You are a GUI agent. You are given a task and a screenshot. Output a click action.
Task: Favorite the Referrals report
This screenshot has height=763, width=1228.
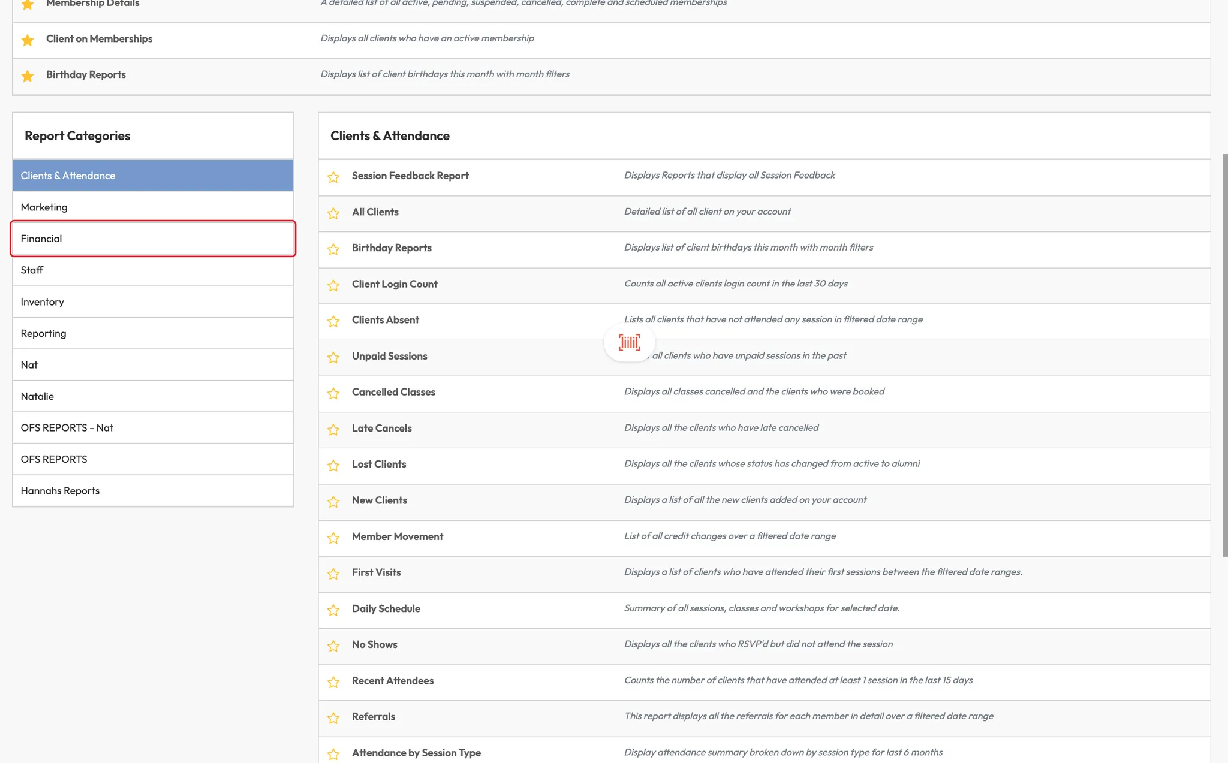point(333,717)
